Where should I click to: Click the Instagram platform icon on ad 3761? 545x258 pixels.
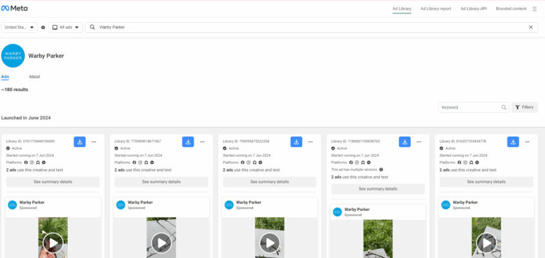pos(32,163)
